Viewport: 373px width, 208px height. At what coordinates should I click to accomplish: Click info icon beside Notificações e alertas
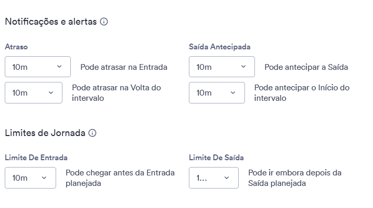pos(104,22)
